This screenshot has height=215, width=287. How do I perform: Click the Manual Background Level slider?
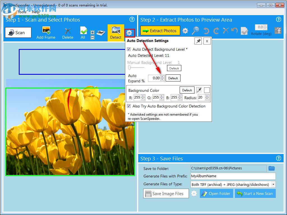pos(136,68)
